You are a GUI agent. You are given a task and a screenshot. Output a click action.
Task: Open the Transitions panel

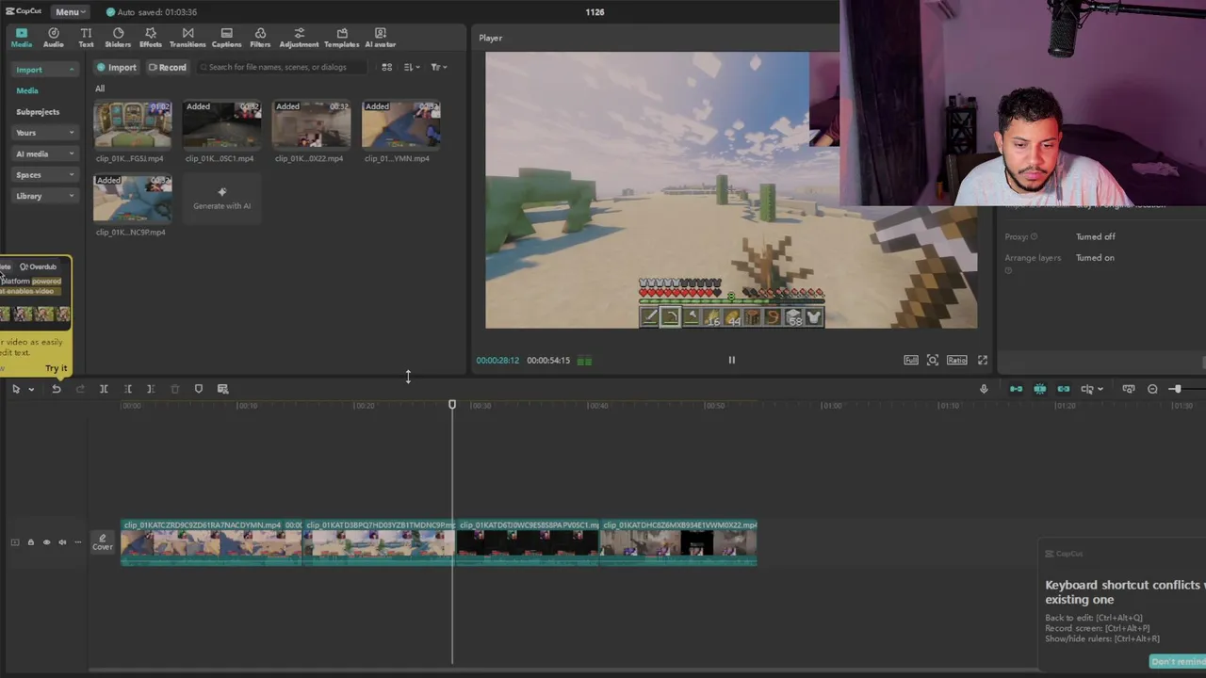(x=187, y=37)
